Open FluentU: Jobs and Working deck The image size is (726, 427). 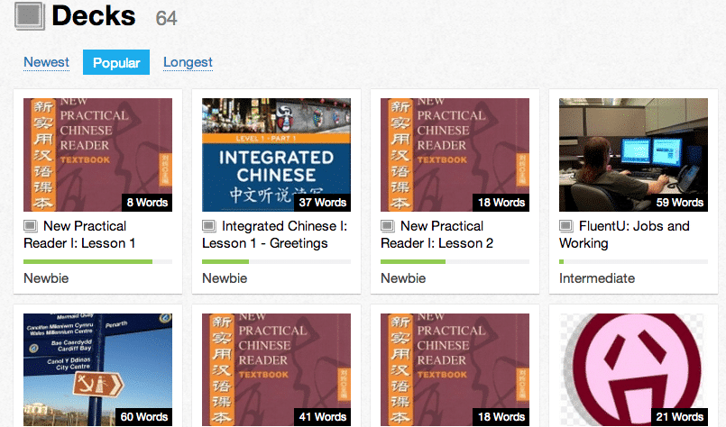tap(624, 234)
